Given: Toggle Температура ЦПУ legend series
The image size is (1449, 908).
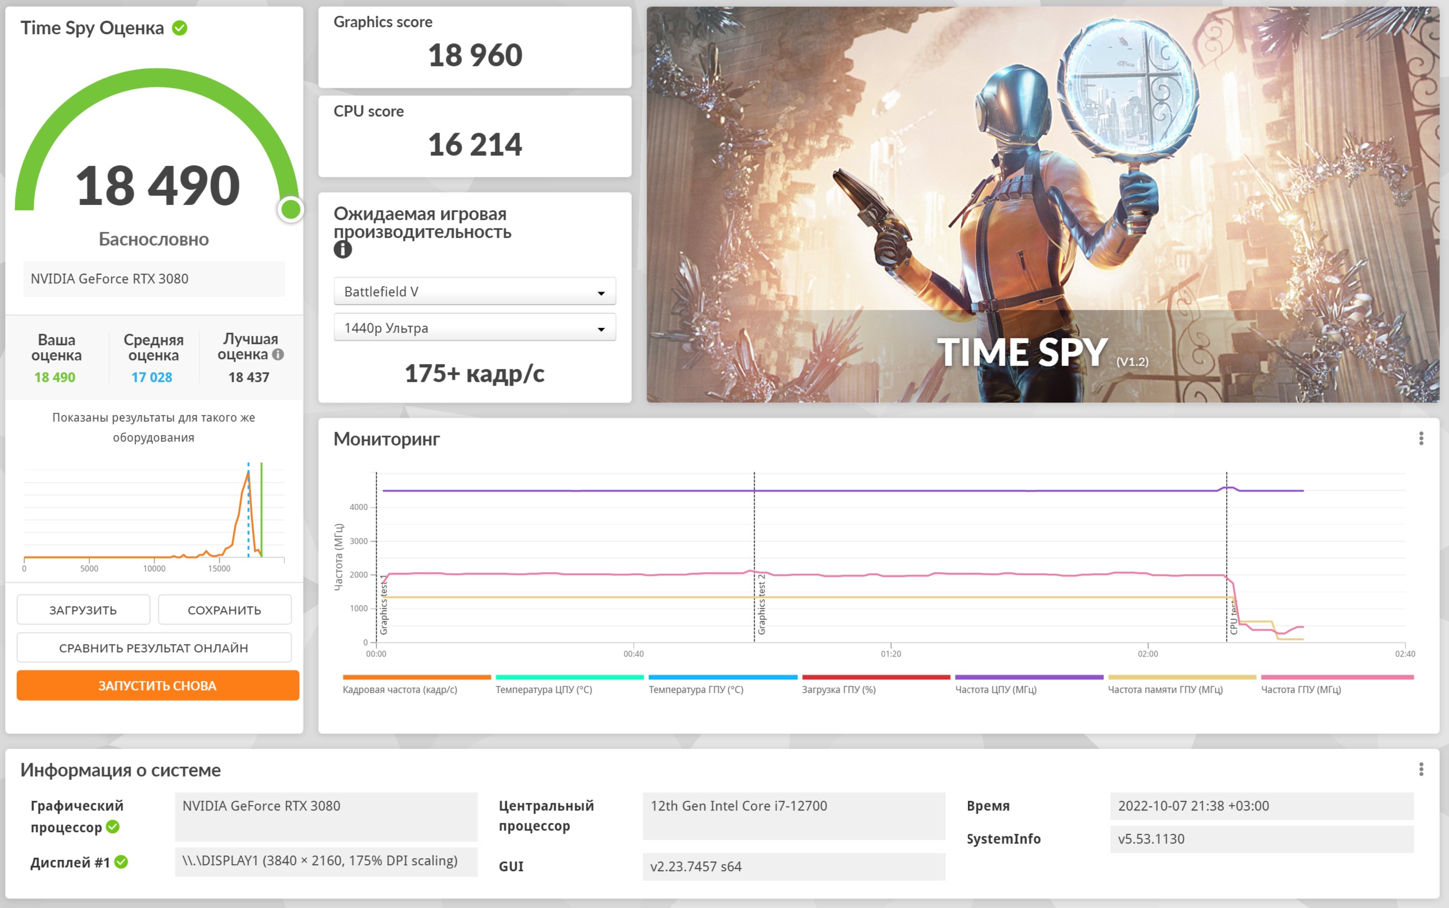Looking at the screenshot, I should 543,690.
